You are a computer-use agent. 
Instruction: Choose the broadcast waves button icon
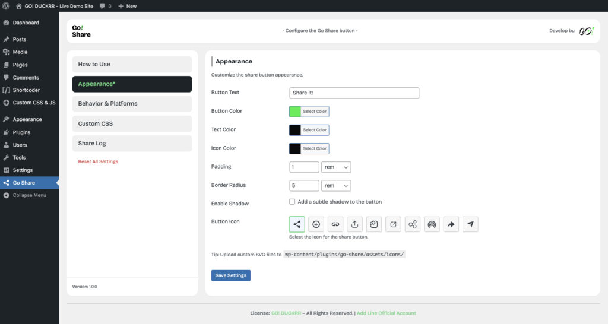point(432,224)
